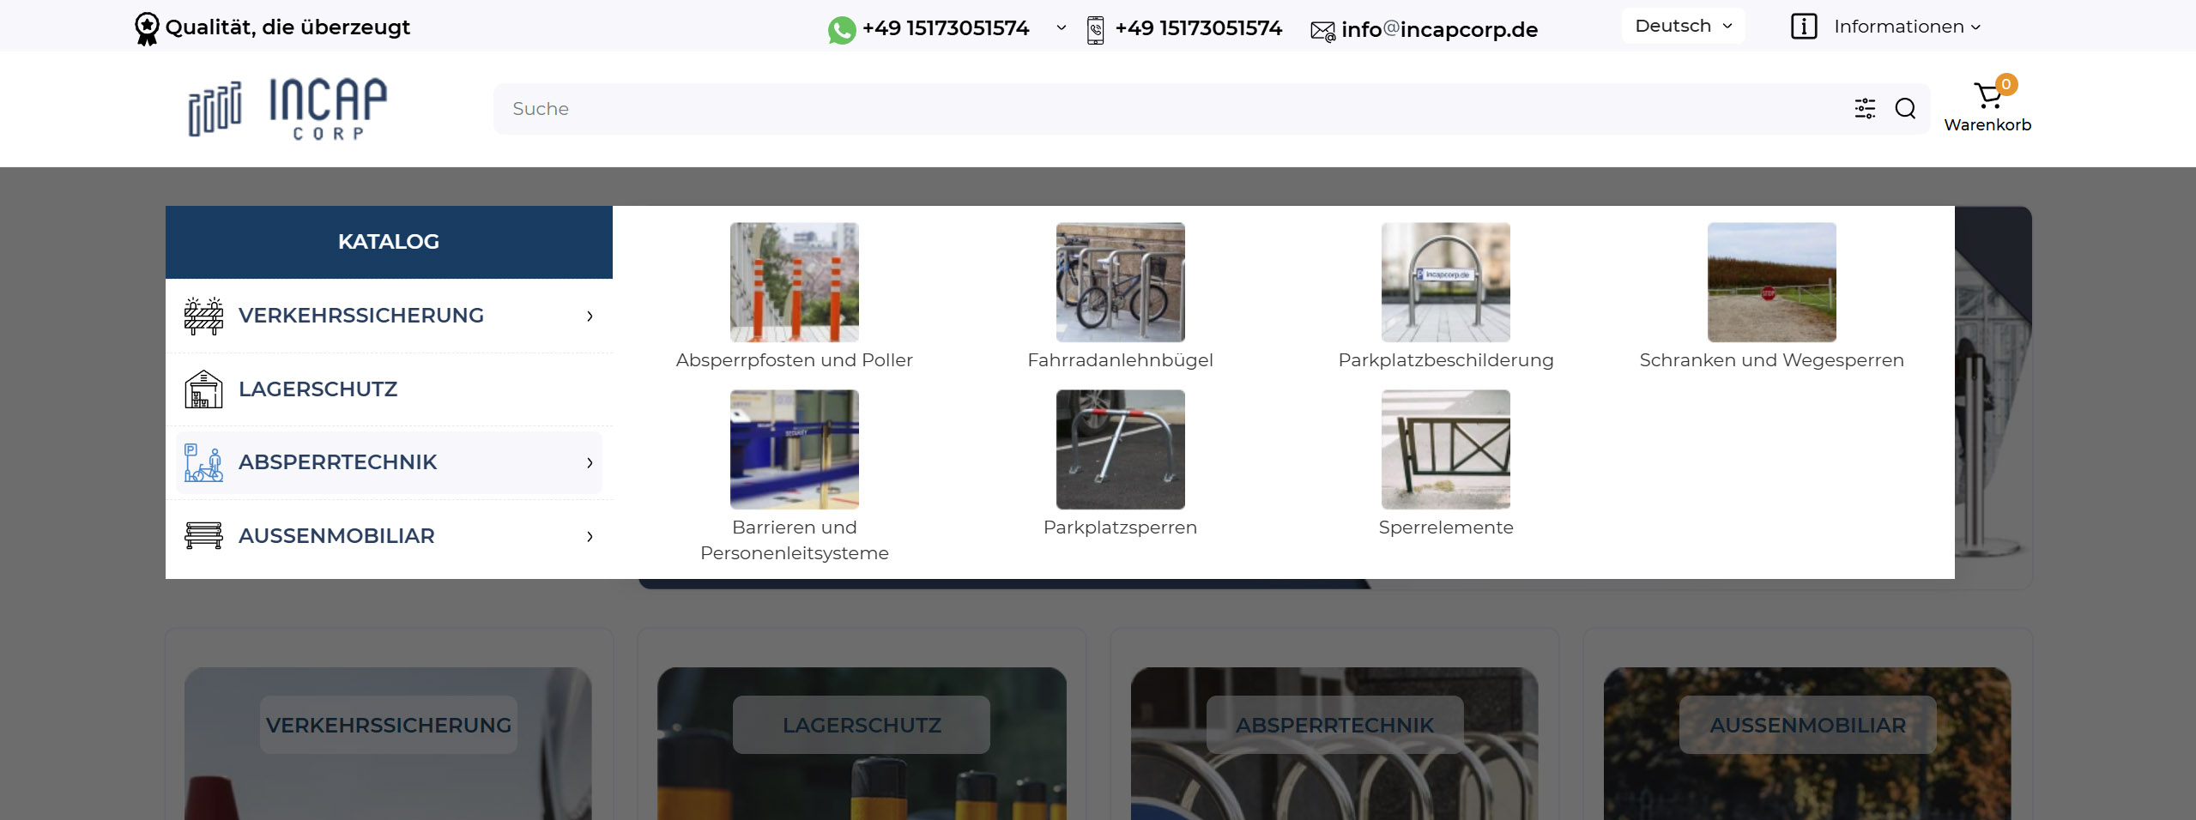Click the WhatsApp icon in top bar
Image resolution: width=2196 pixels, height=820 pixels.
(x=841, y=30)
